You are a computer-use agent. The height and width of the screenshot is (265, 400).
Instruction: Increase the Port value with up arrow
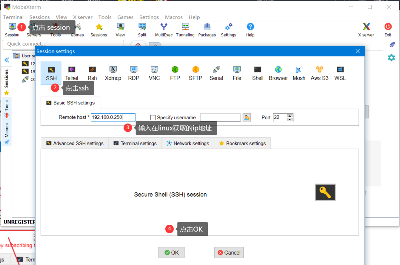tap(290, 116)
